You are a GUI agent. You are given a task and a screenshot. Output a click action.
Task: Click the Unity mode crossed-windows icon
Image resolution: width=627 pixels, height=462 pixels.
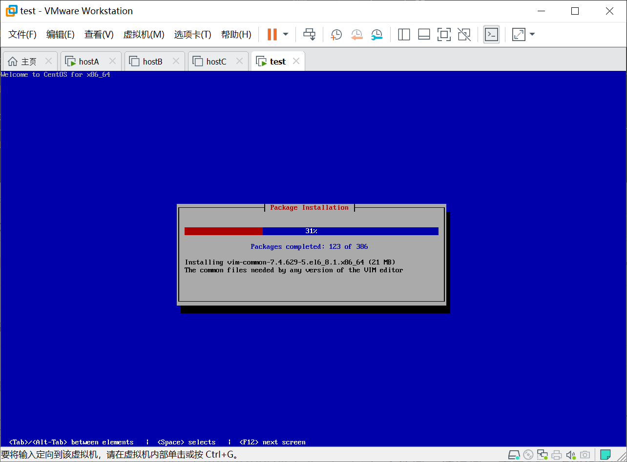(x=464, y=34)
